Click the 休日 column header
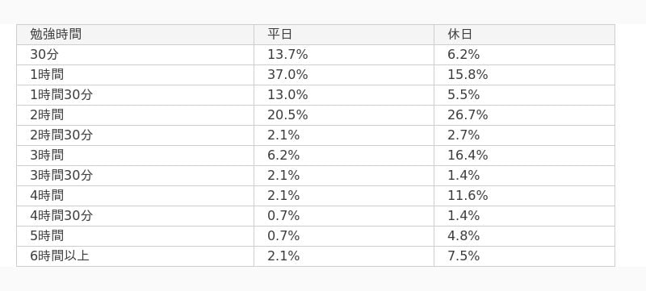 tap(524, 35)
